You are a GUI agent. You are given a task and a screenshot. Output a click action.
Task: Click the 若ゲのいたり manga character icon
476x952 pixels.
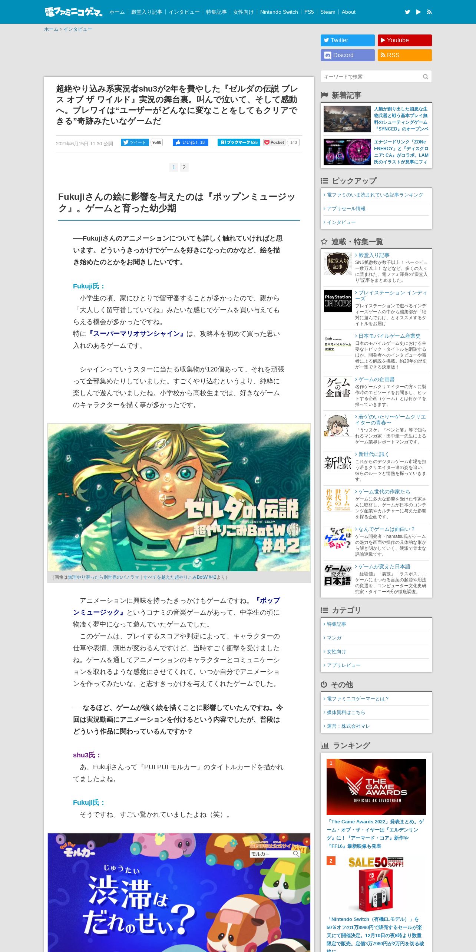338,425
